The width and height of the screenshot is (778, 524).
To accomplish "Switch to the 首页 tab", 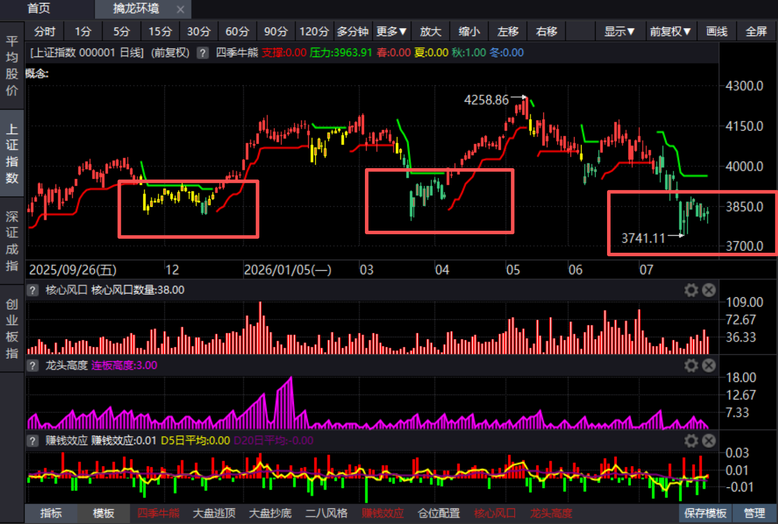I will click(x=39, y=9).
